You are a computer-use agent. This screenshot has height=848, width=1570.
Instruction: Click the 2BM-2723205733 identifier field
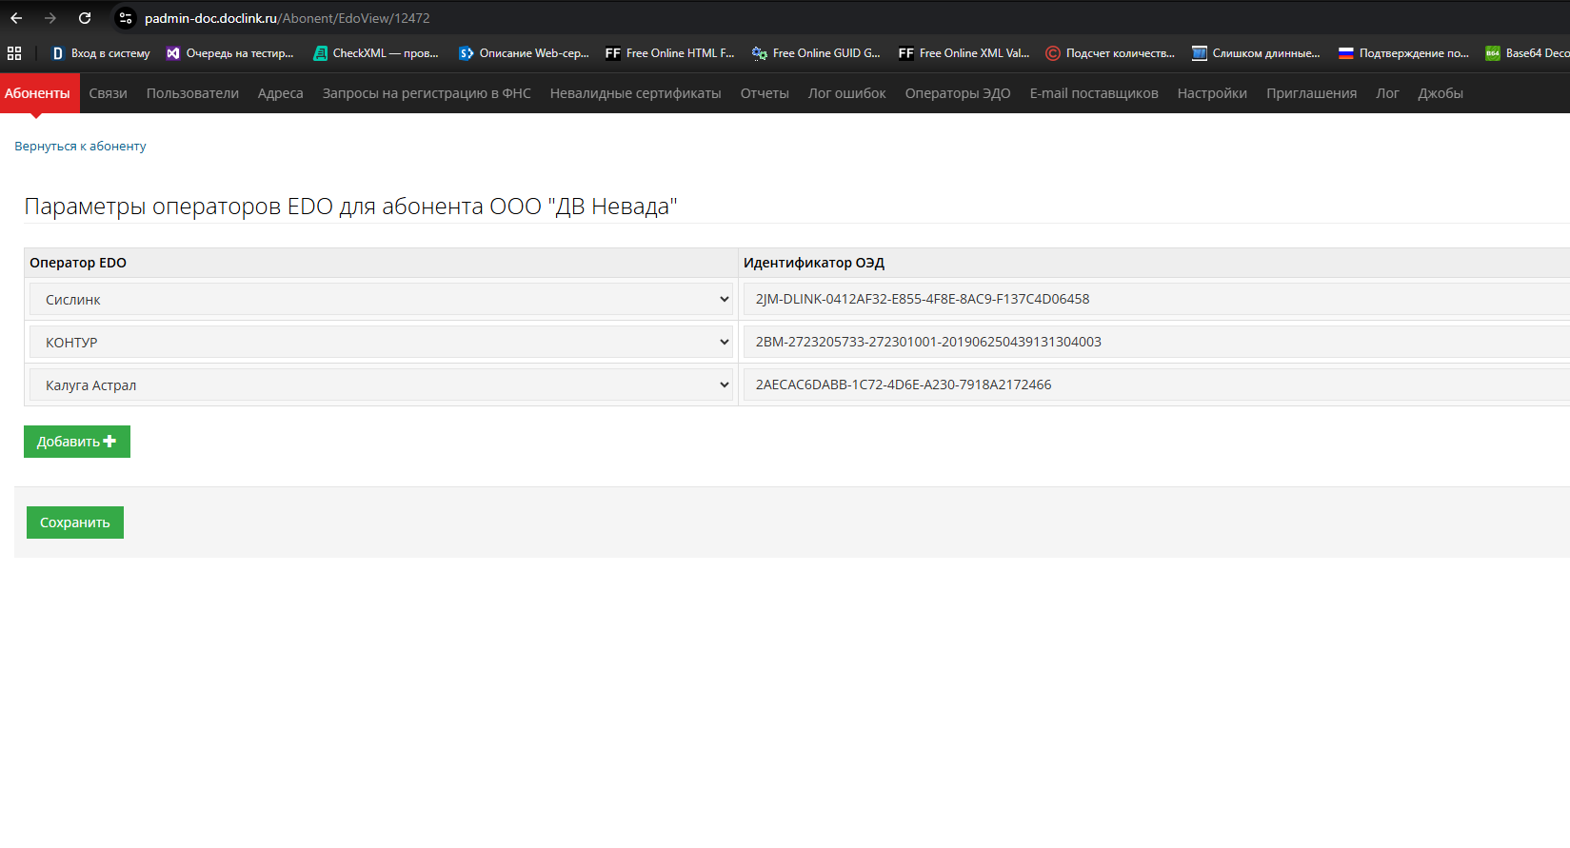tap(1157, 342)
